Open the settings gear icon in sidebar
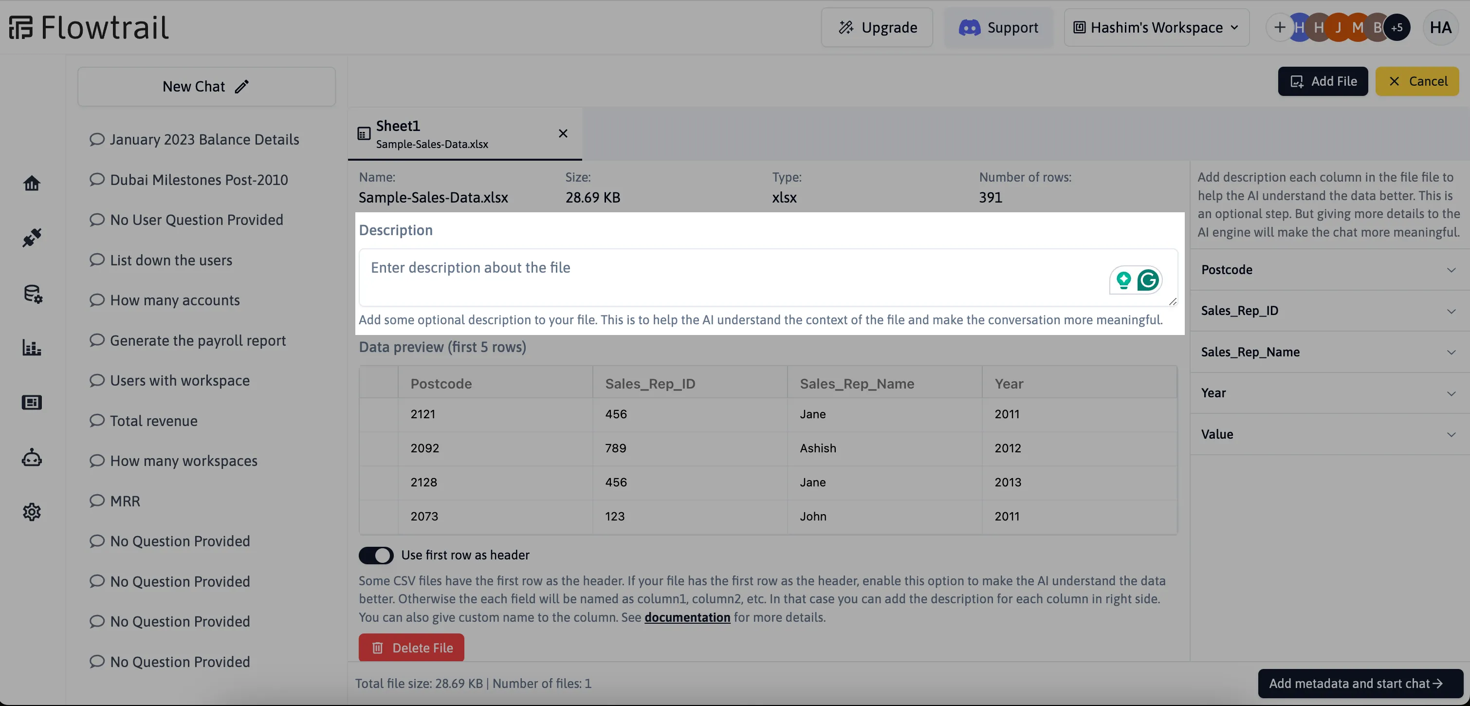1470x706 pixels. [32, 512]
